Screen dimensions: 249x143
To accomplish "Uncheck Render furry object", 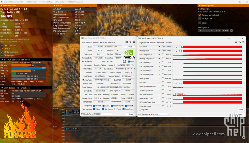I will (200, 15).
